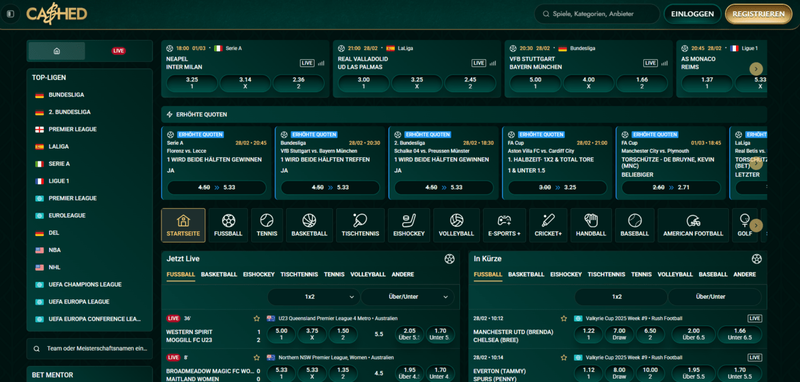Advance the Erhöhte Quoten carousel arrow
The image size is (800, 382).
pyautogui.click(x=755, y=163)
